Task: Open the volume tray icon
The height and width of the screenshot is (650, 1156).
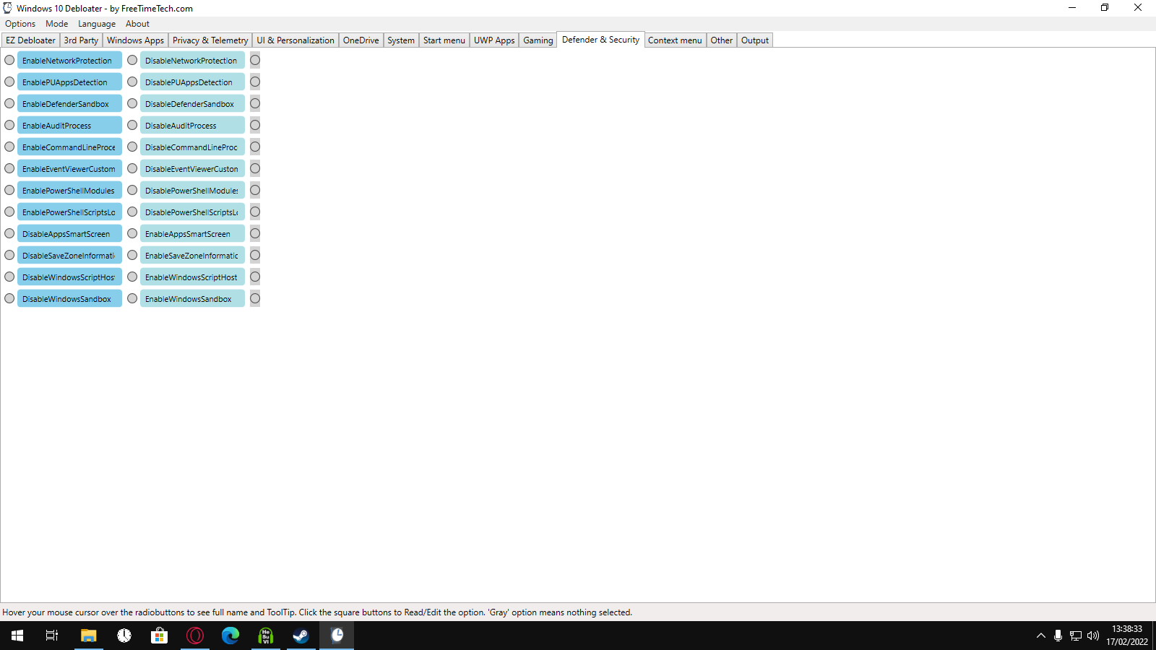Action: click(1093, 636)
